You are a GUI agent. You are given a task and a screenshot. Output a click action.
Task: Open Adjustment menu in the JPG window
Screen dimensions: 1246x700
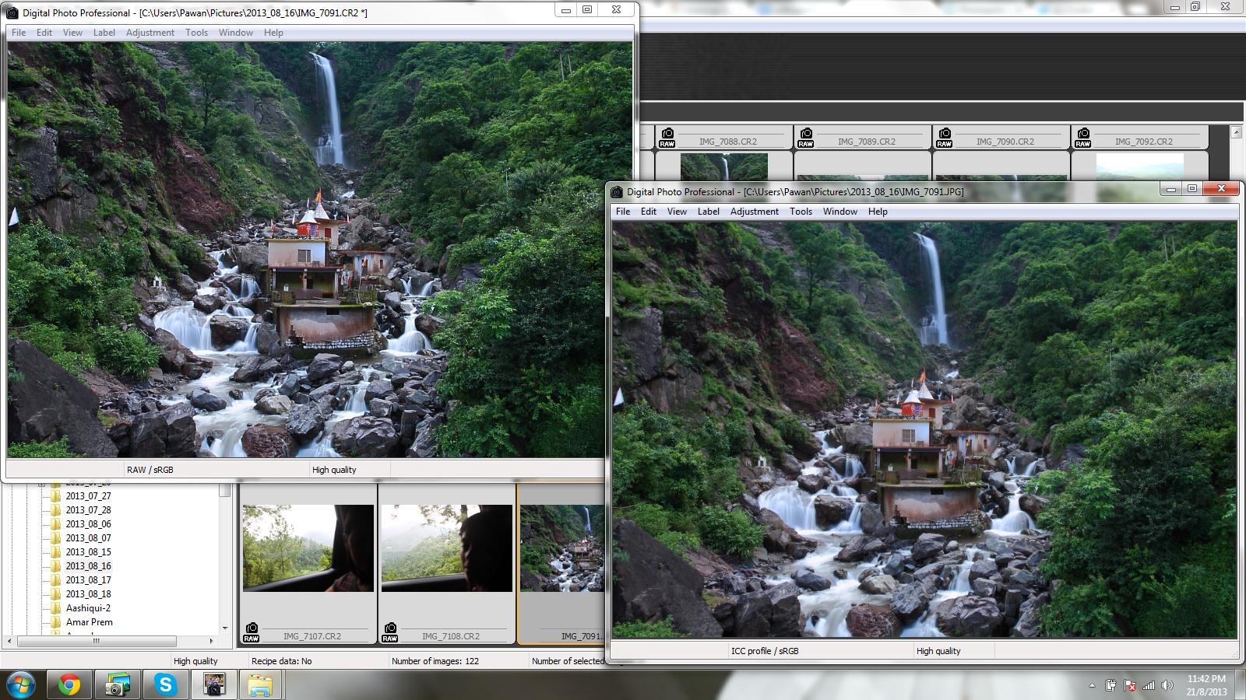pos(755,212)
